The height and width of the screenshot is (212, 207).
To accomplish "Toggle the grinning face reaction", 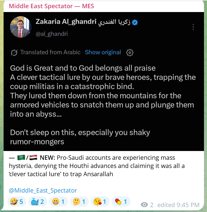I will (58, 202).
